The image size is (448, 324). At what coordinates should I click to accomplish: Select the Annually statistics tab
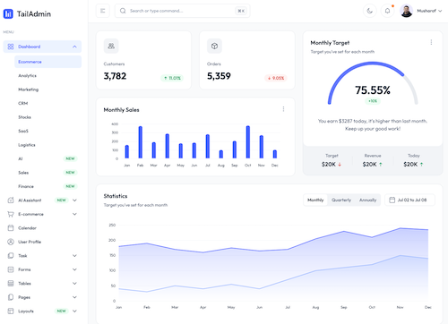[368, 200]
